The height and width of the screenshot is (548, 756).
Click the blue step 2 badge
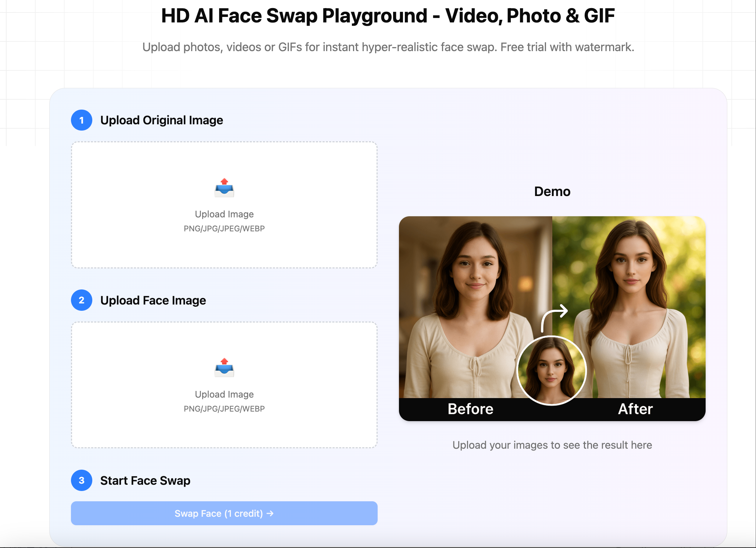point(81,300)
